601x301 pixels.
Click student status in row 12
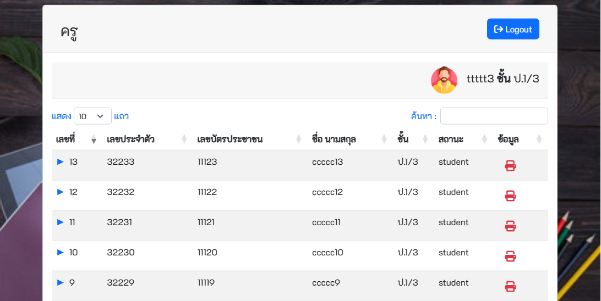454,192
